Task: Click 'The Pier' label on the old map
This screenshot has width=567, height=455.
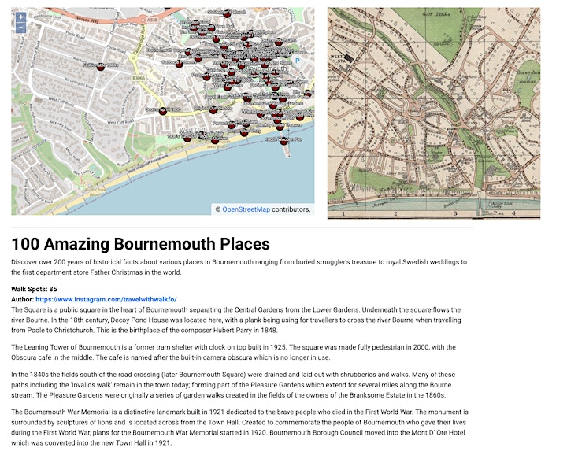Action: (494, 213)
